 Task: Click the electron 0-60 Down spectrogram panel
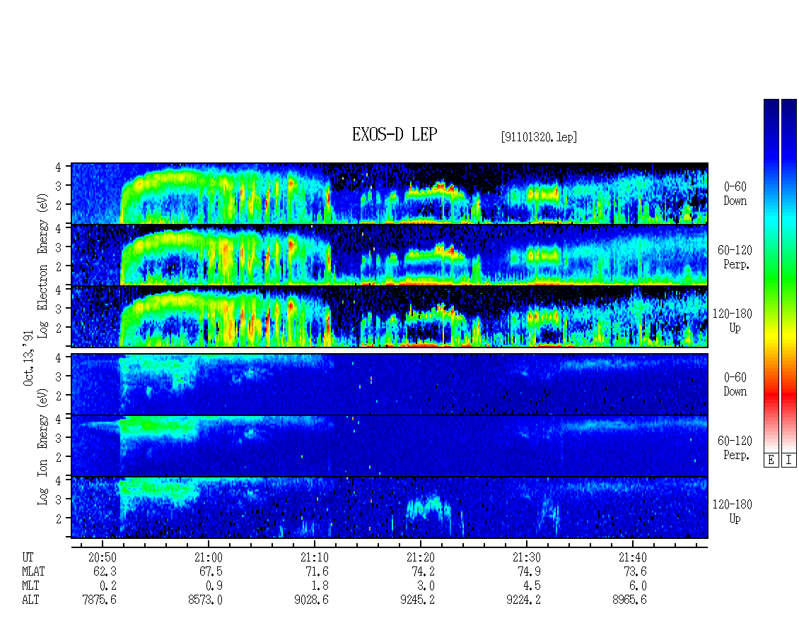[x=390, y=194]
